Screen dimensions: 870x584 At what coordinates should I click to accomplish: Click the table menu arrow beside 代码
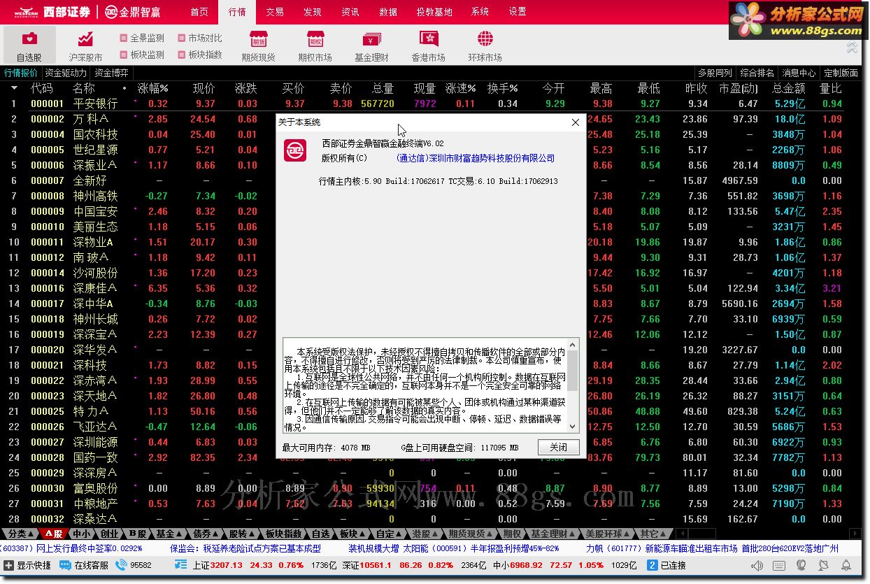coord(14,88)
